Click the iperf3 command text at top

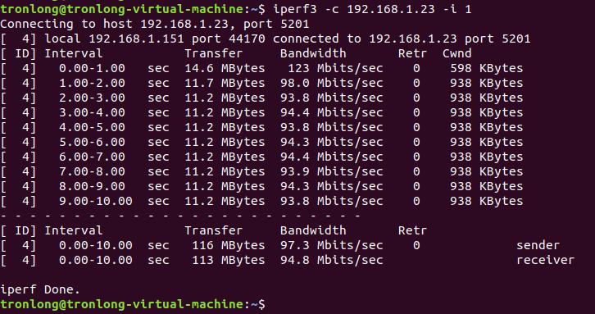pyautogui.click(x=372, y=9)
